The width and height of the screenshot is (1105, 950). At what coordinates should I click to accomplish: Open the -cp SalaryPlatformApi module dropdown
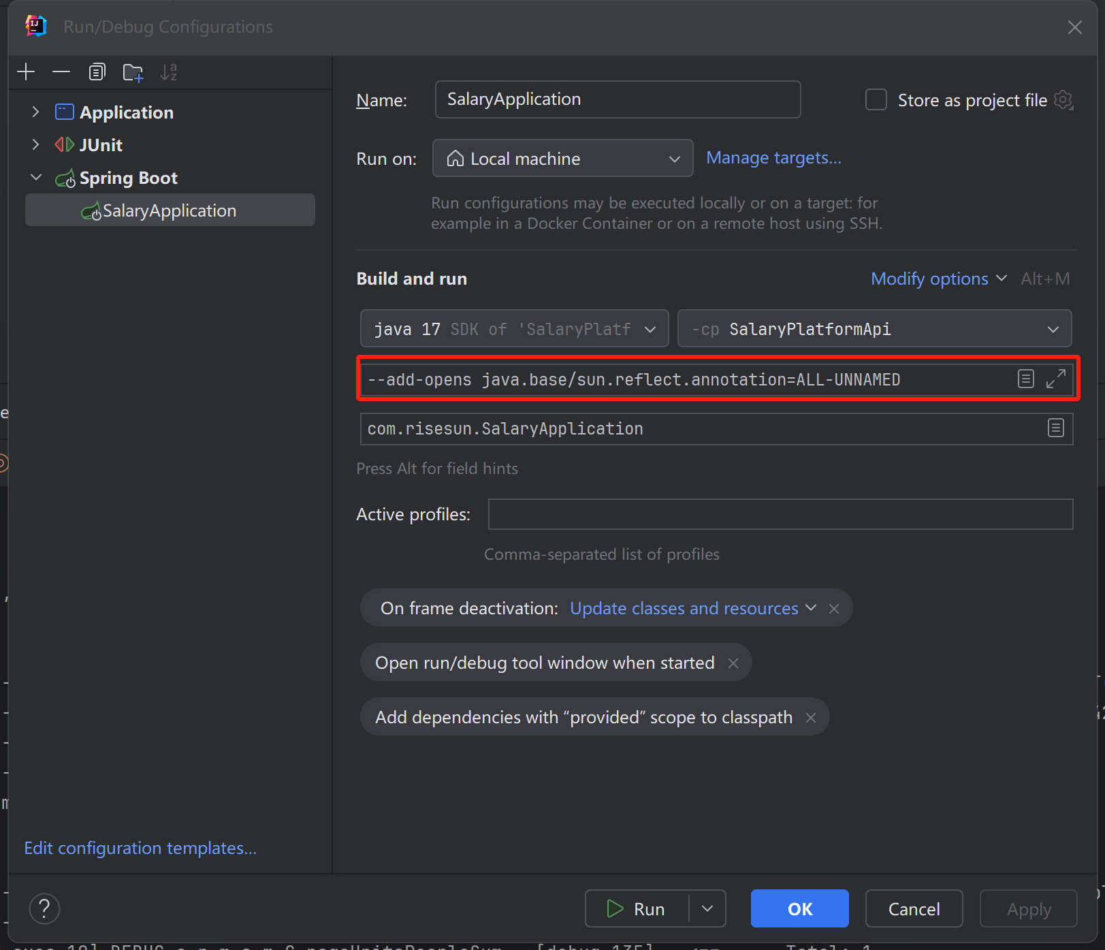pyautogui.click(x=1053, y=328)
